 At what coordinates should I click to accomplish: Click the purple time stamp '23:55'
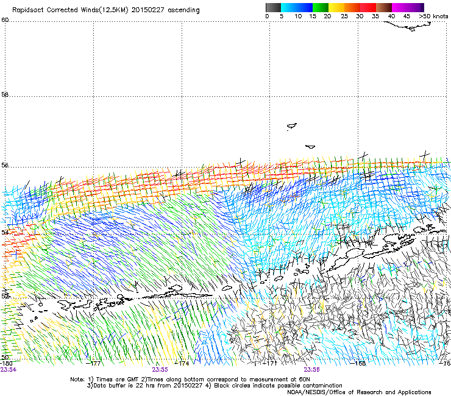click(160, 370)
